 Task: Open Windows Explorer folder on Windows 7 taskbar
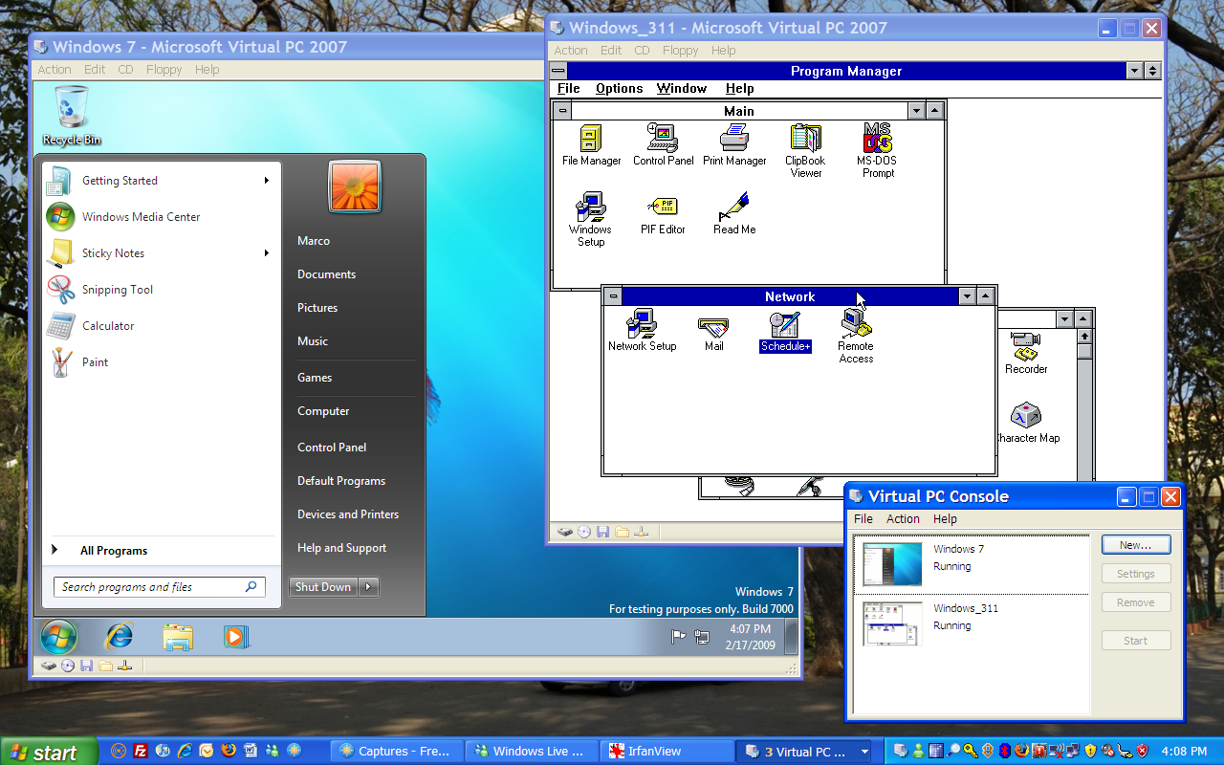click(178, 637)
